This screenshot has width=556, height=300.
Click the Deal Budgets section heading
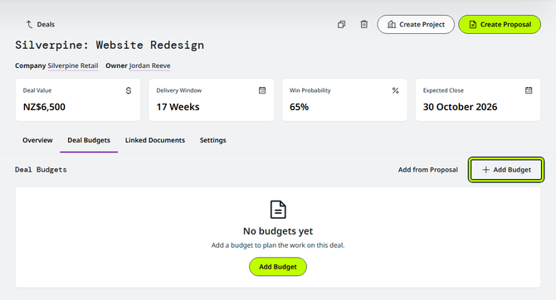(41, 170)
